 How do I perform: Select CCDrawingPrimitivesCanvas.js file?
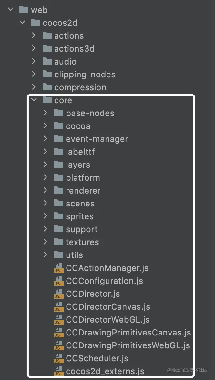click(x=128, y=333)
